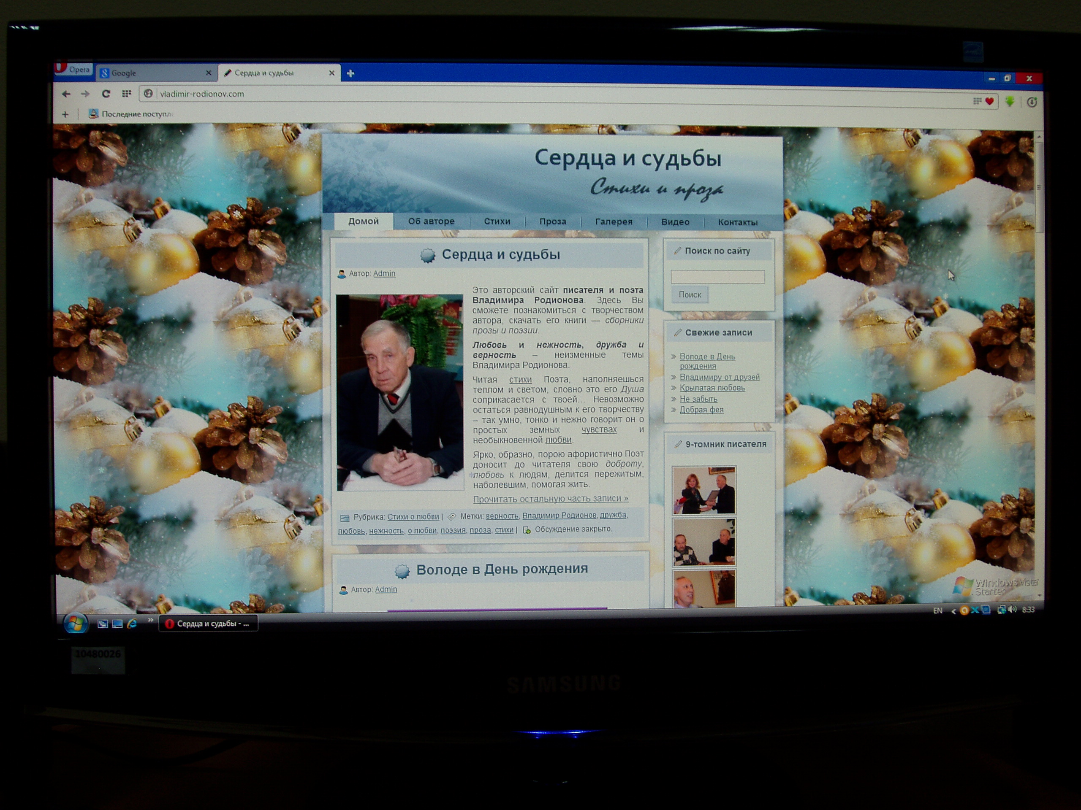Open first 9-томник photo with woman

(x=703, y=490)
